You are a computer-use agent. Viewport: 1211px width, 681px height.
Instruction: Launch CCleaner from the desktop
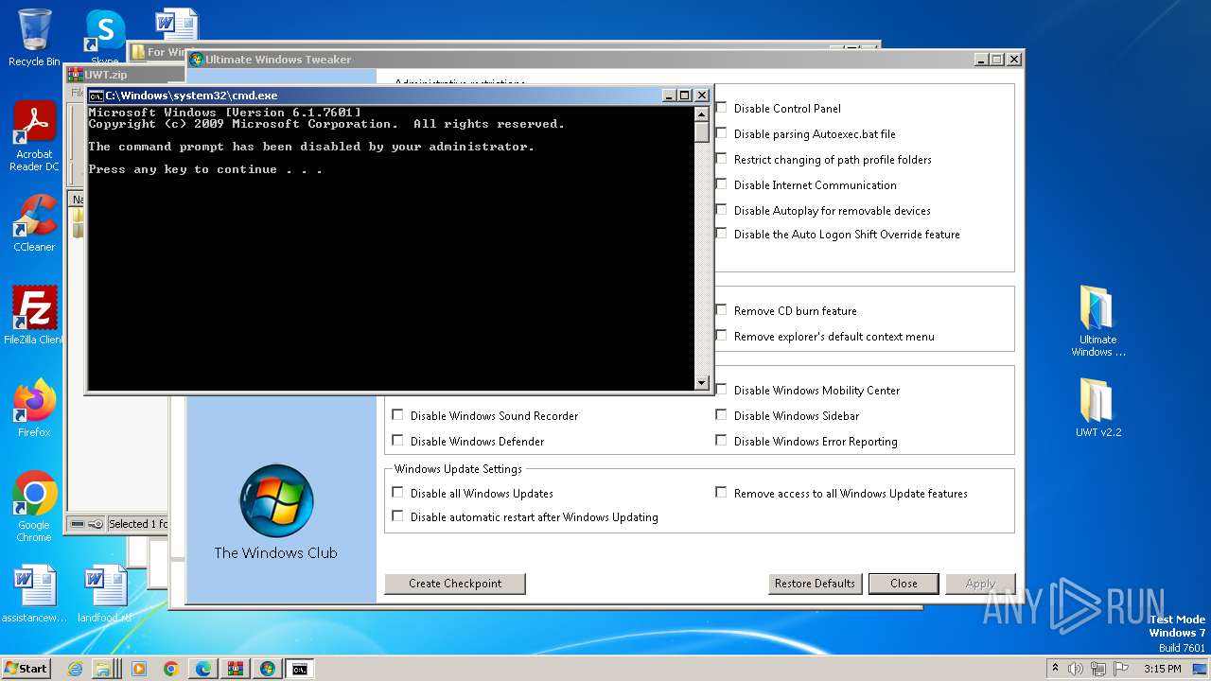click(x=34, y=223)
